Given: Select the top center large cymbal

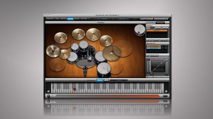Looking at the screenshot, I should [x=93, y=34].
